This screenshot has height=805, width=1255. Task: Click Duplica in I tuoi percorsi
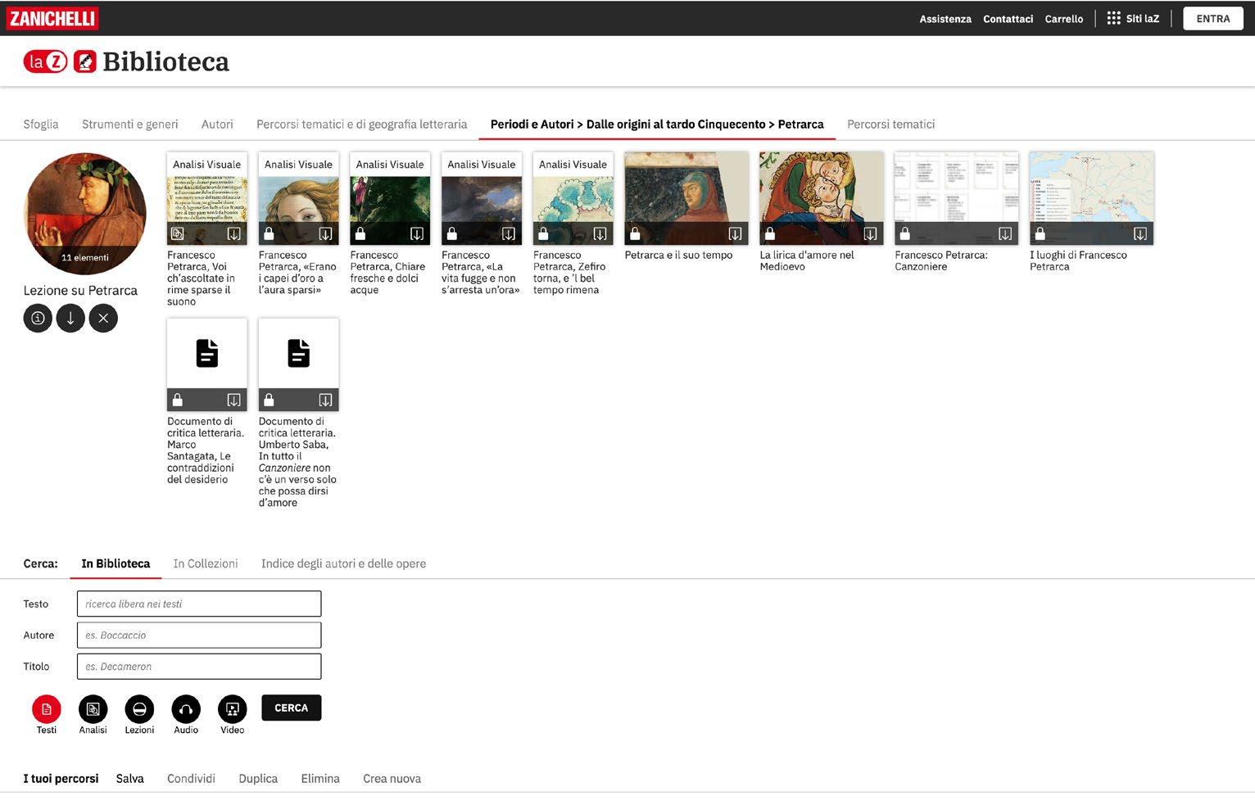click(258, 779)
